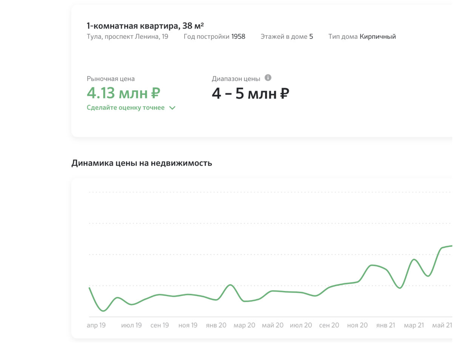The width and height of the screenshot is (453, 343).
Task: Click the Динамика цены на недвижимость heading
Action: (142, 163)
